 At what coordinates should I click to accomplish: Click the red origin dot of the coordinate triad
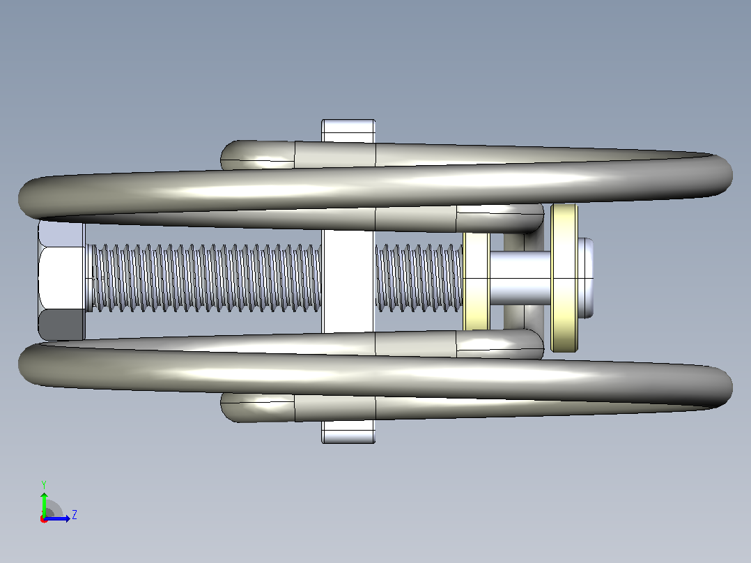tap(44, 519)
